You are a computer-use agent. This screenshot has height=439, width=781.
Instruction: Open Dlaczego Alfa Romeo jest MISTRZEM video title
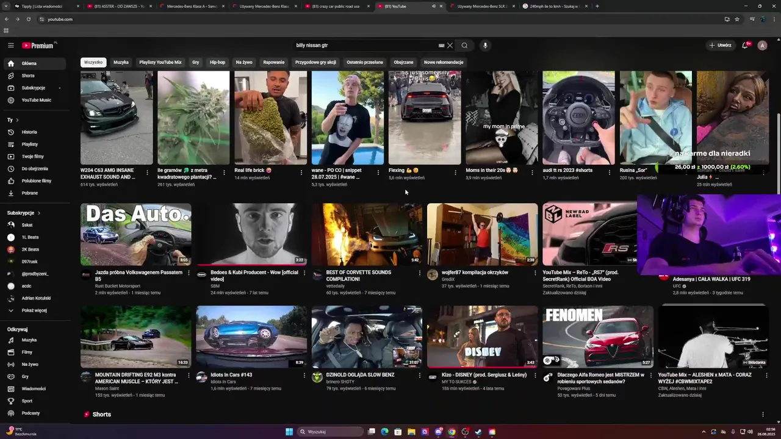(x=601, y=378)
